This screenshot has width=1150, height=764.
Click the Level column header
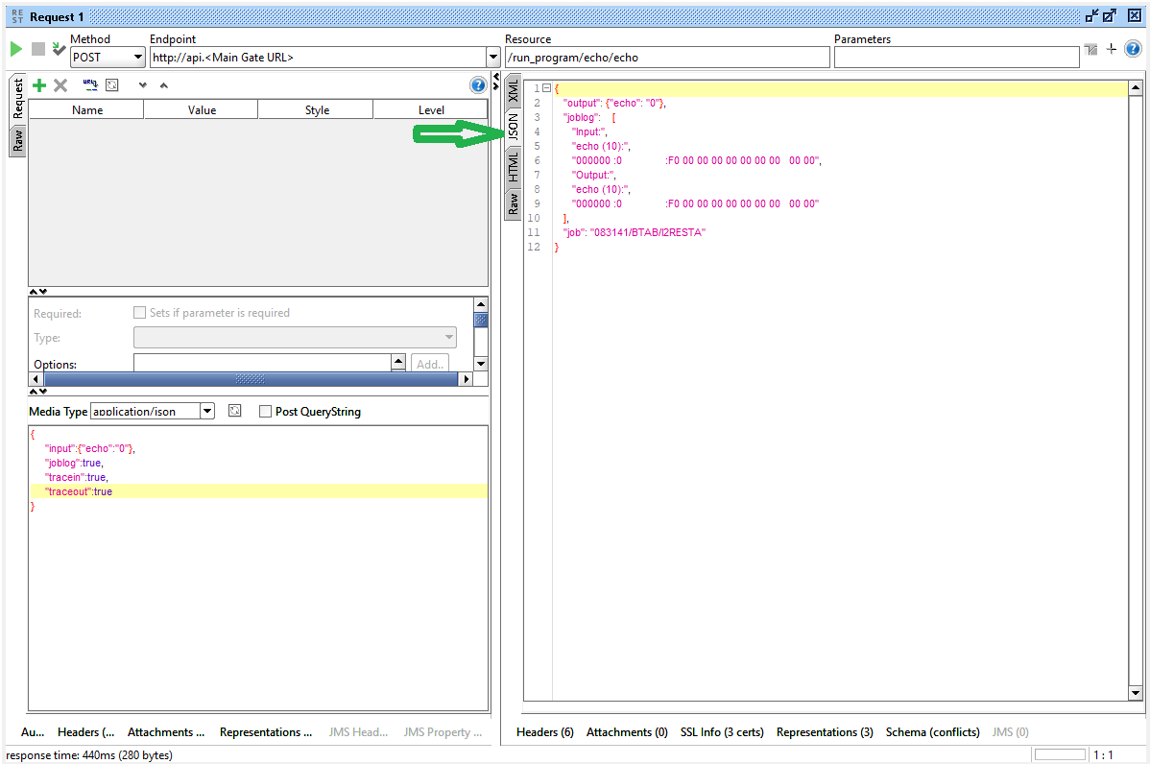click(x=430, y=110)
